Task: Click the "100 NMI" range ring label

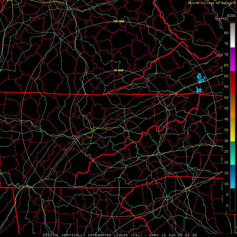Action: [118, 21]
